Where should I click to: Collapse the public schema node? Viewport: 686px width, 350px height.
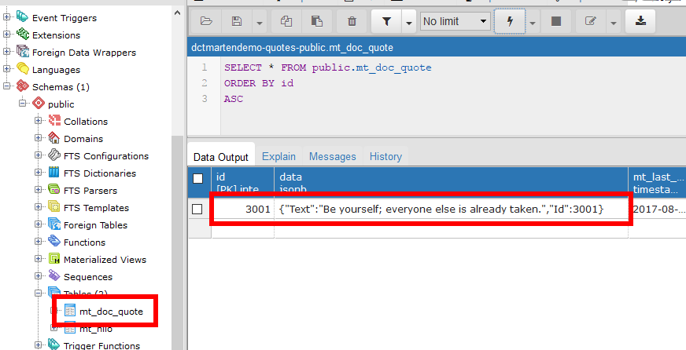coord(22,104)
